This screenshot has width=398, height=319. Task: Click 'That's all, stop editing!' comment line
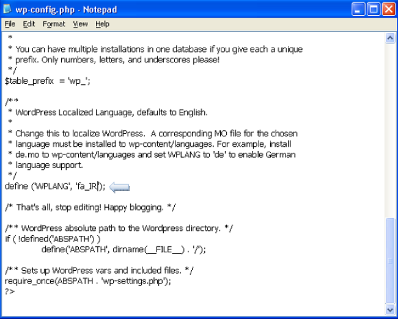90,208
